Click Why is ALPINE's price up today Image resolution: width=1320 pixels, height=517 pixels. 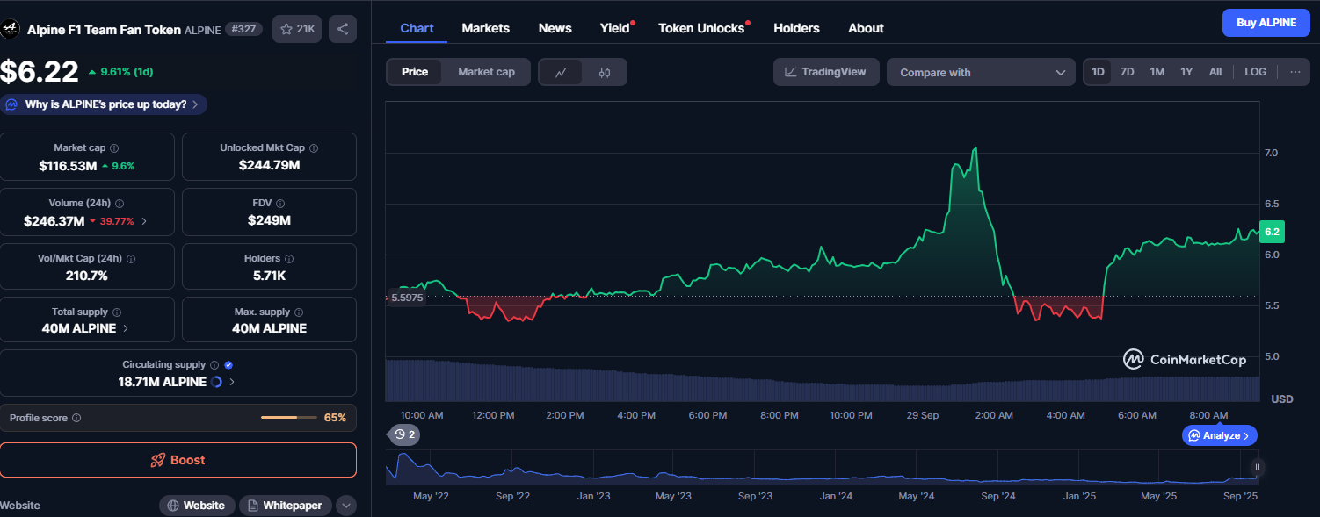(x=104, y=104)
